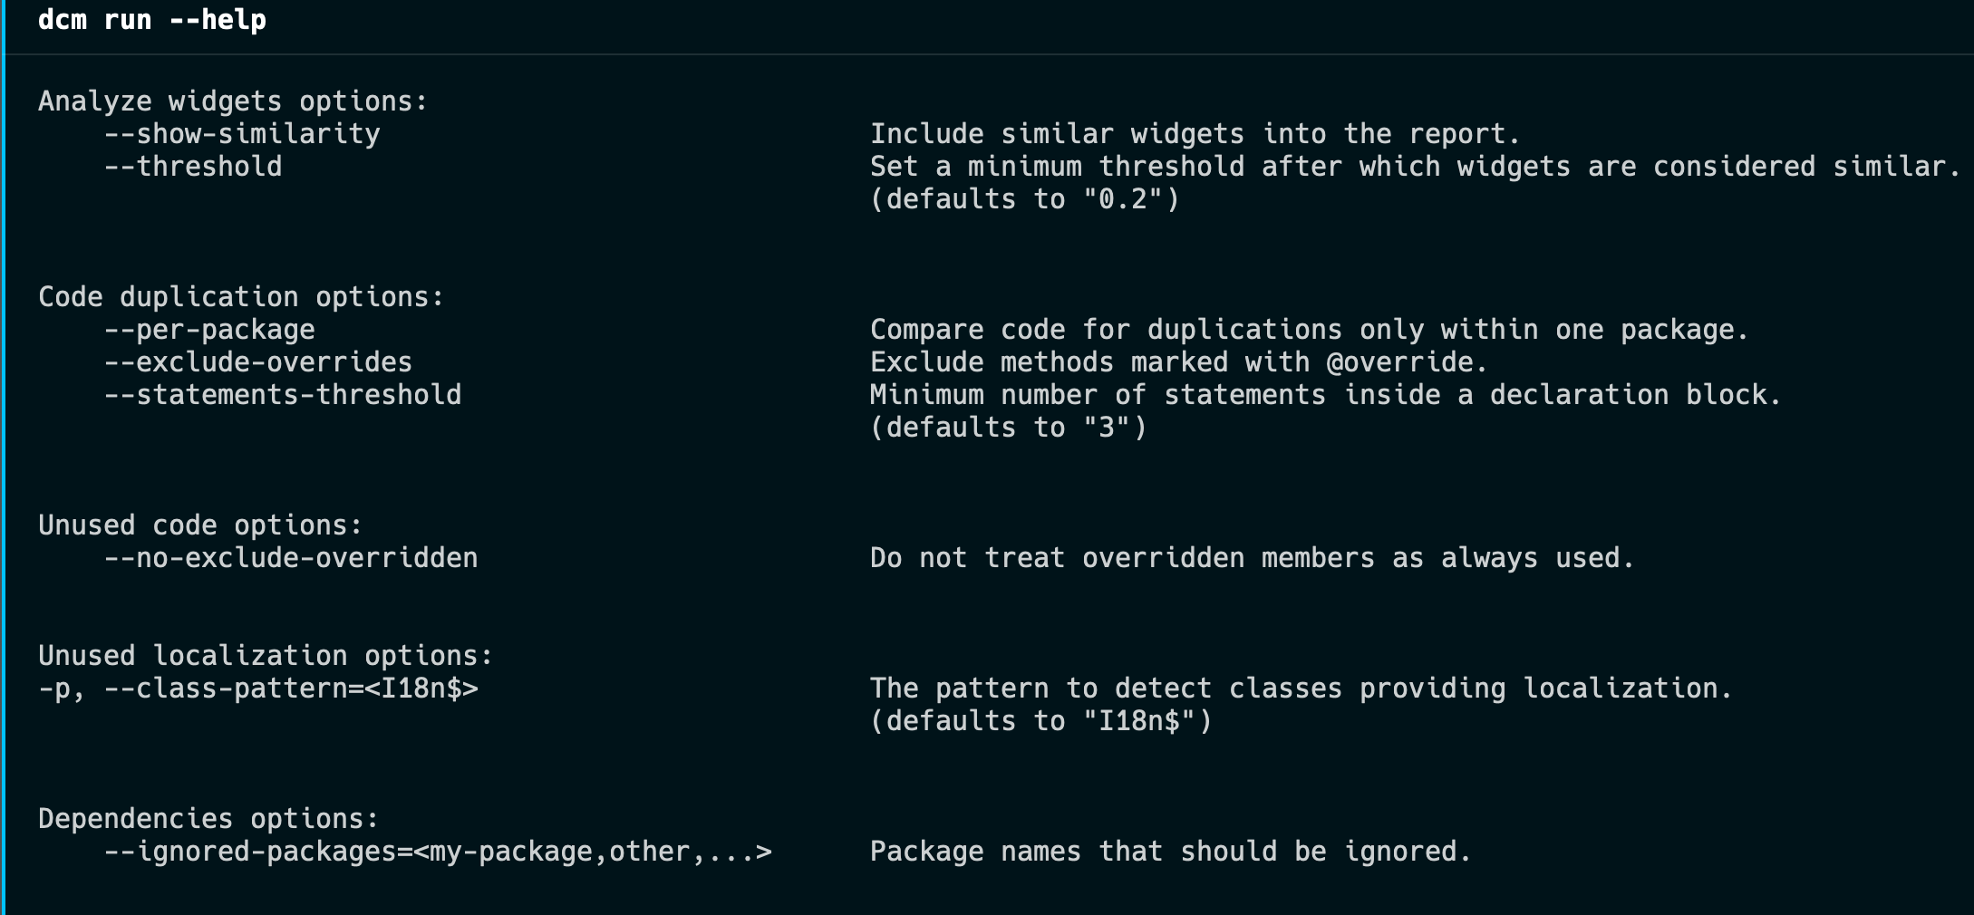Click the '(defaults to "0.2")' text
The height and width of the screenshot is (915, 1974).
(x=1025, y=198)
